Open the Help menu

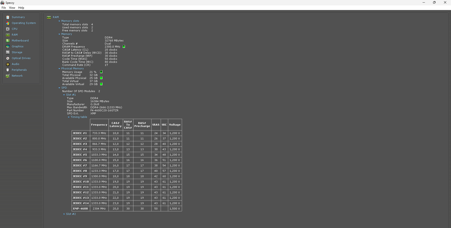pos(21,7)
